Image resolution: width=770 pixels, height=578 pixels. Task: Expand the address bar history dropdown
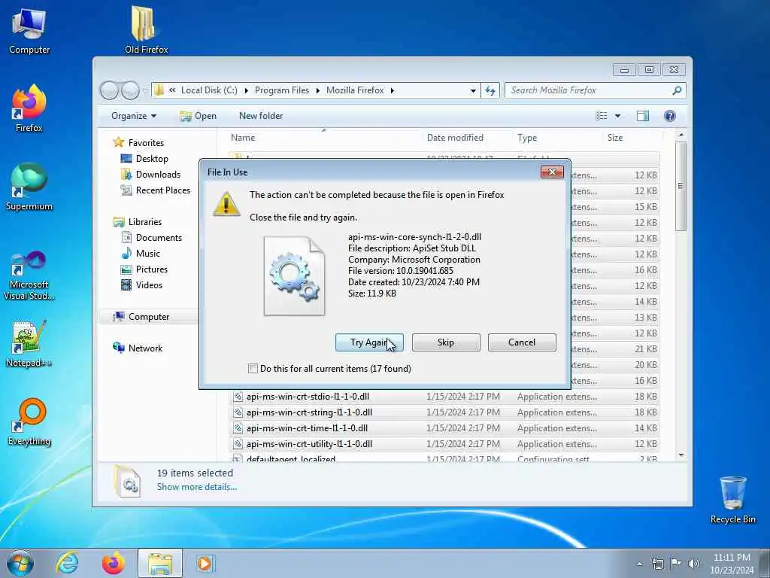point(473,90)
